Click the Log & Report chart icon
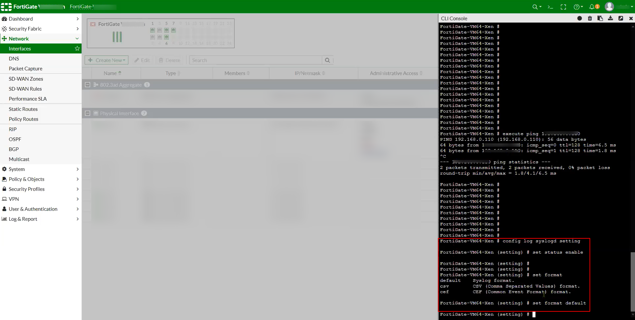Screen dimensions: 635x320 click(4, 219)
